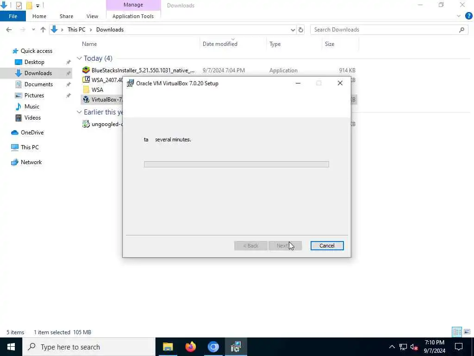
Task: Select the Manage contextual tab
Action: pyautogui.click(x=133, y=5)
